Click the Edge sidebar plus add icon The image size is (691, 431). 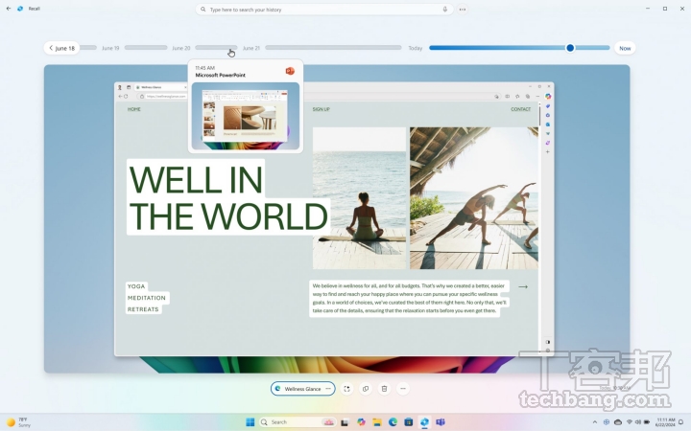coord(548,151)
